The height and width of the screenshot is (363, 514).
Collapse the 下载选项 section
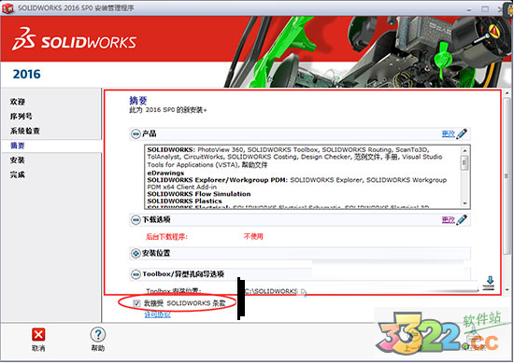pos(136,220)
